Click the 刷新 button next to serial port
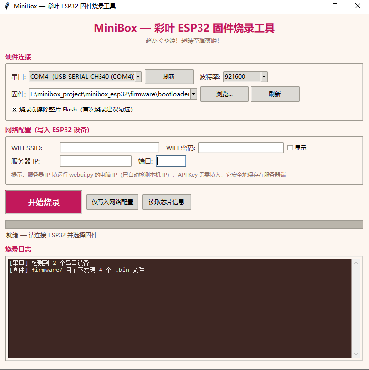The width and height of the screenshot is (369, 370). click(x=169, y=76)
